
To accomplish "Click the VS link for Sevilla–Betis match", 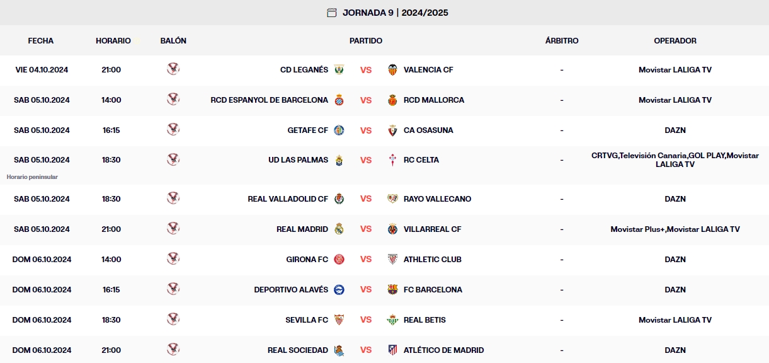I will point(366,320).
